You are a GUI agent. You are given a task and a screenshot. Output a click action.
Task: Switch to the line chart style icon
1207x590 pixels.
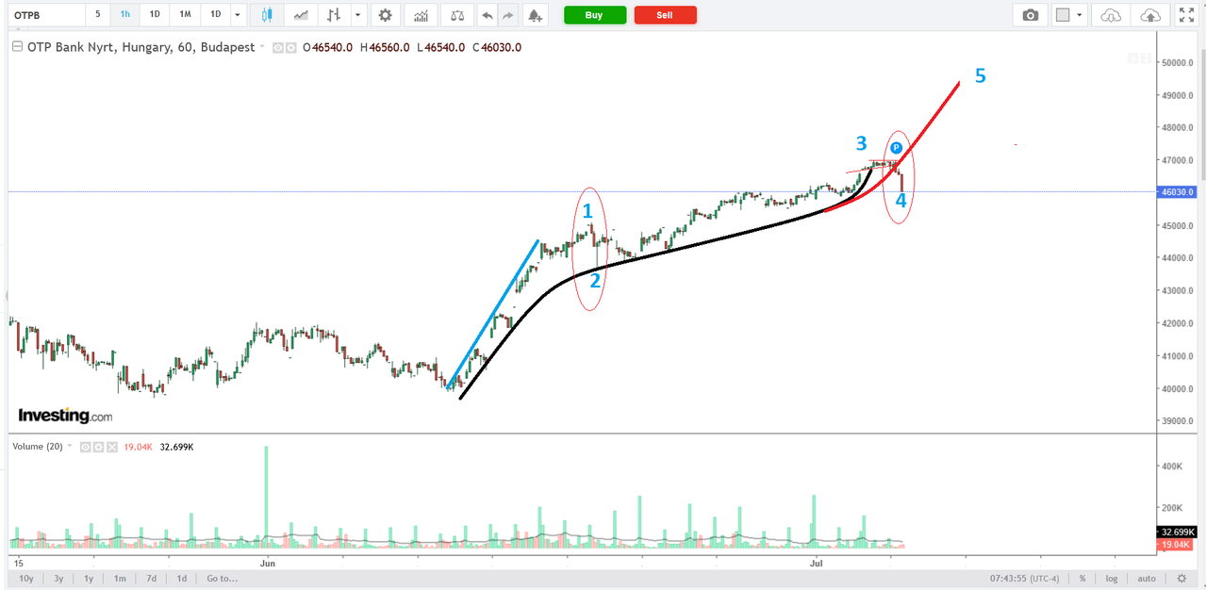301,15
